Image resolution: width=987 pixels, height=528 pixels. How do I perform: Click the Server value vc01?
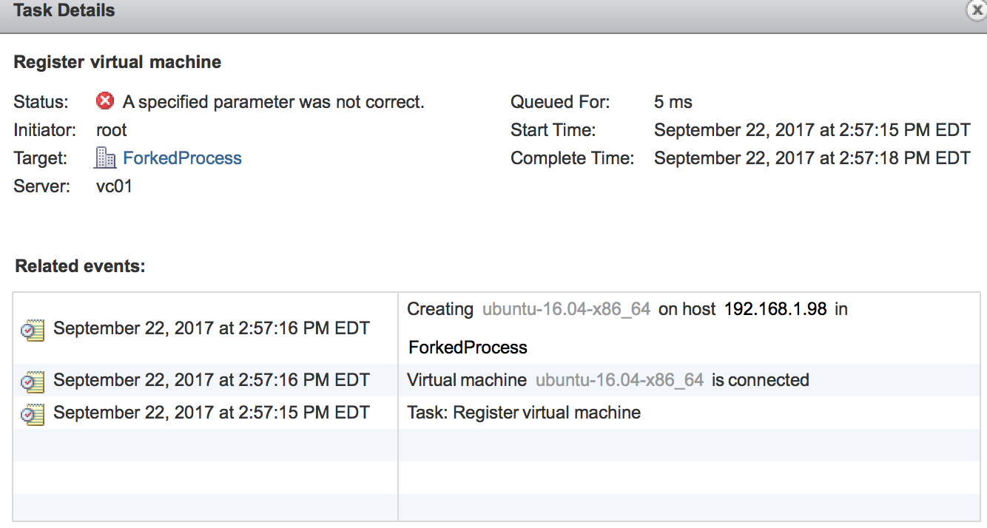(x=114, y=186)
